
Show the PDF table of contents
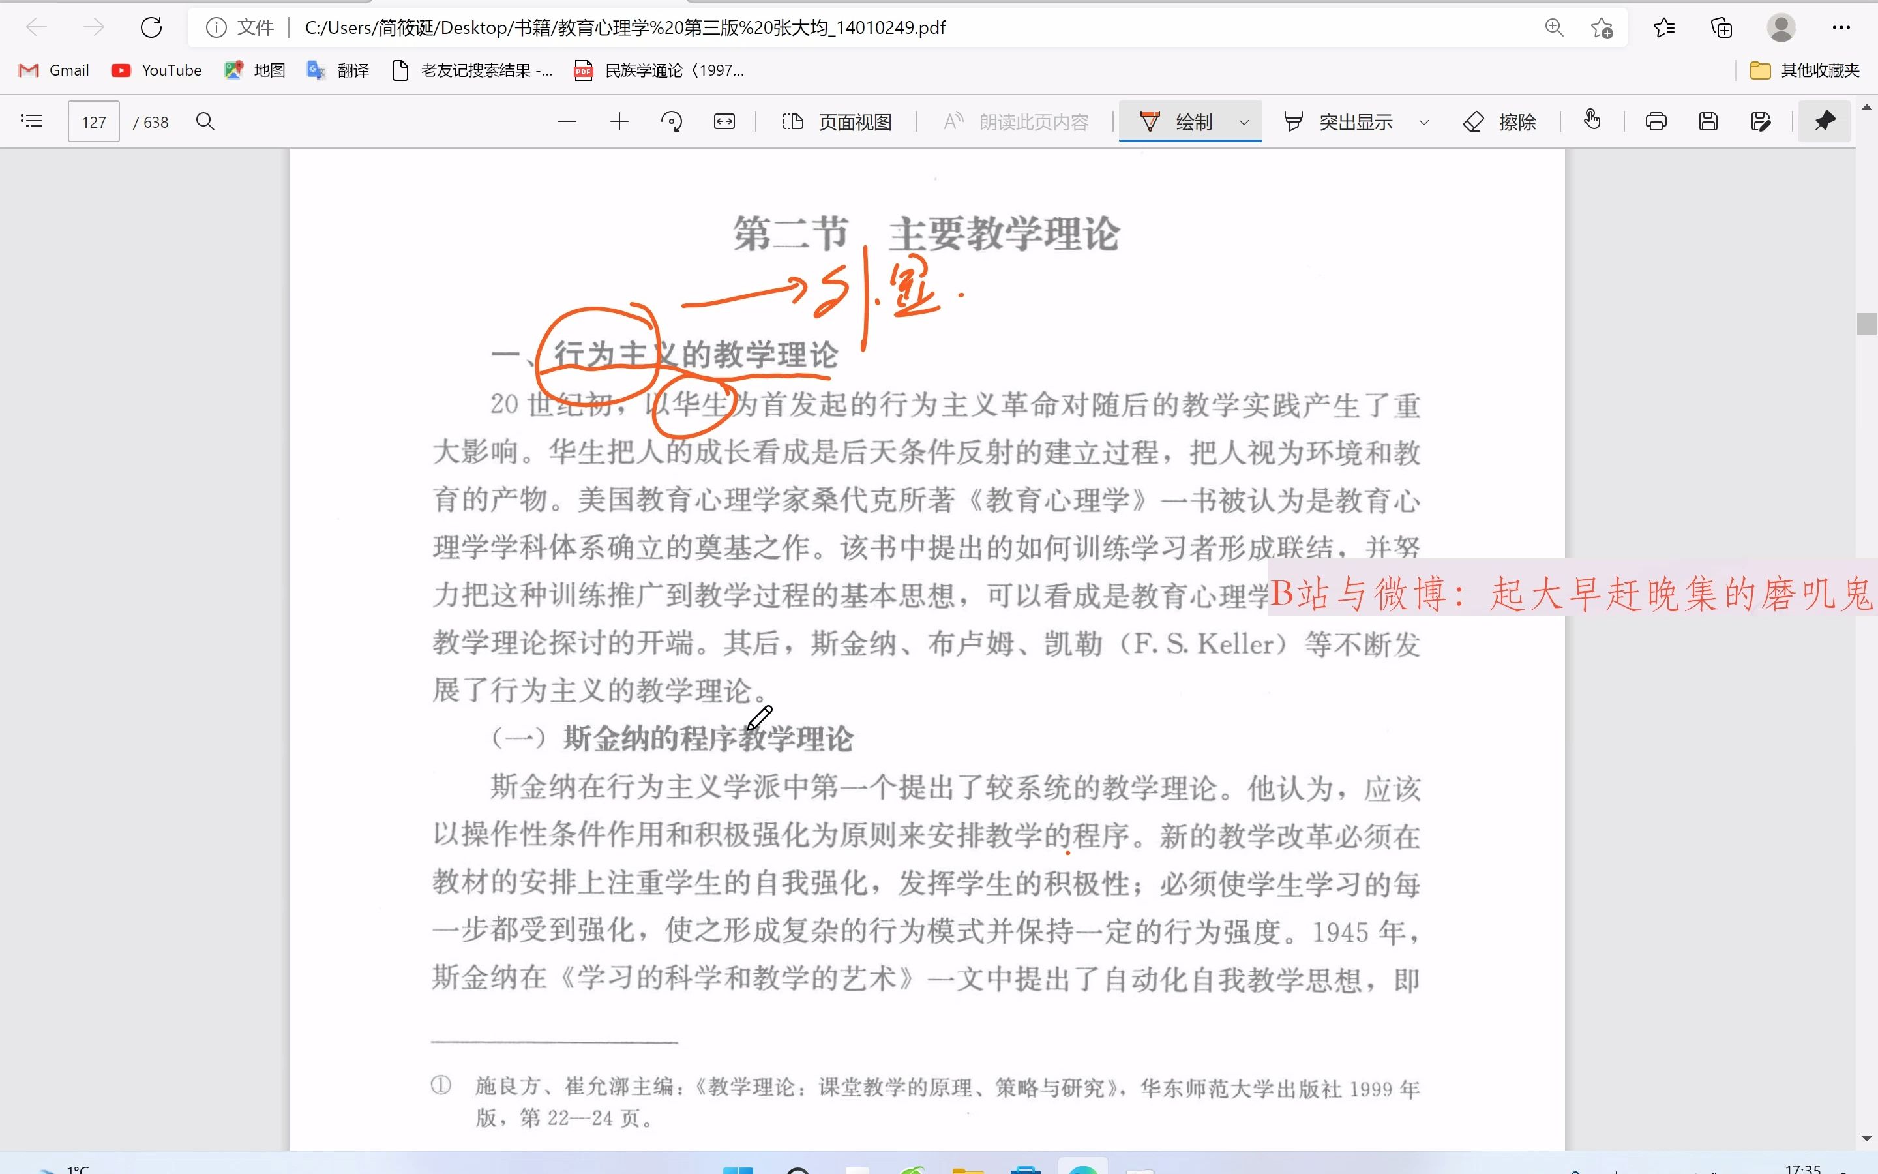pyautogui.click(x=32, y=121)
